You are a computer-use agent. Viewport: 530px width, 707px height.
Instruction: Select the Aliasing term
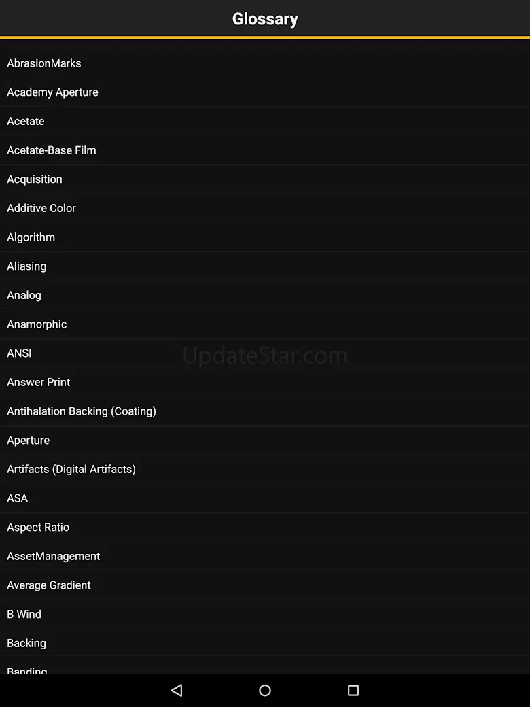click(265, 266)
